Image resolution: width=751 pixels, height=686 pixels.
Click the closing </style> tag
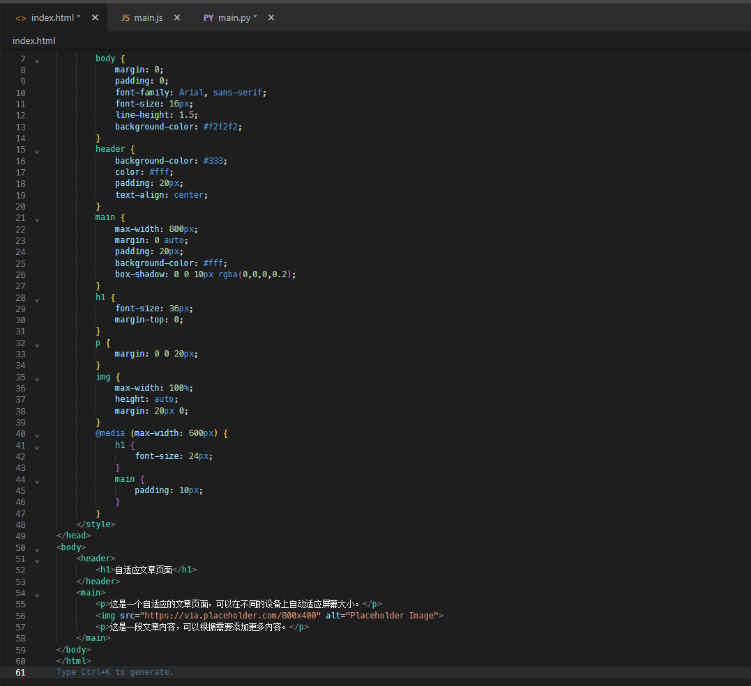point(96,524)
